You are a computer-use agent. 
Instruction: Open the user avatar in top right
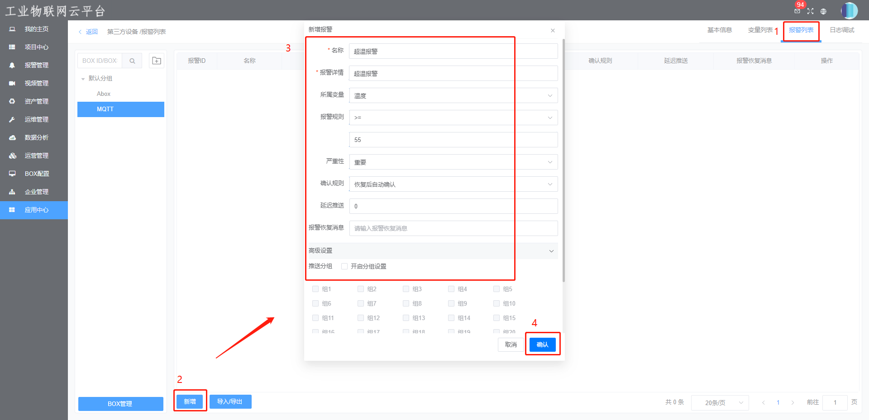849,11
